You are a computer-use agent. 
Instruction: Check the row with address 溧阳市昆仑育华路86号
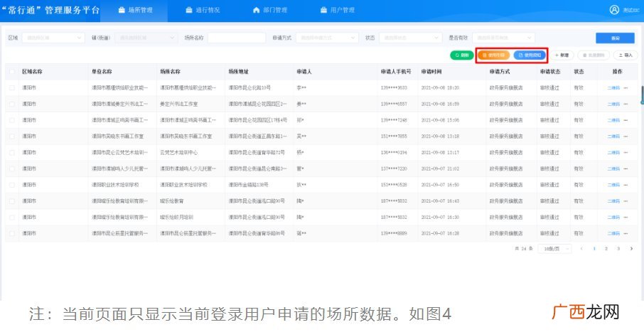pos(12,233)
